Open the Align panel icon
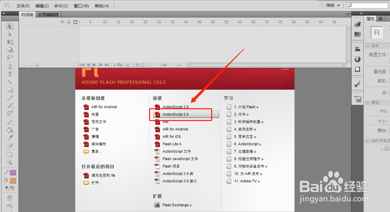The width and height of the screenshot is (390, 212). (x=357, y=49)
